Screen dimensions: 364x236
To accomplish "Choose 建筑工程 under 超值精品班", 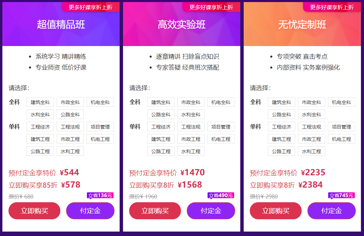I will pyautogui.click(x=40, y=139).
